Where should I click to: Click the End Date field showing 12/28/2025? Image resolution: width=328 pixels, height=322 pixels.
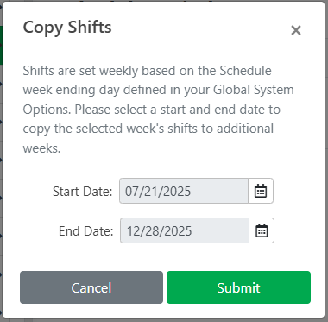pyautogui.click(x=185, y=230)
